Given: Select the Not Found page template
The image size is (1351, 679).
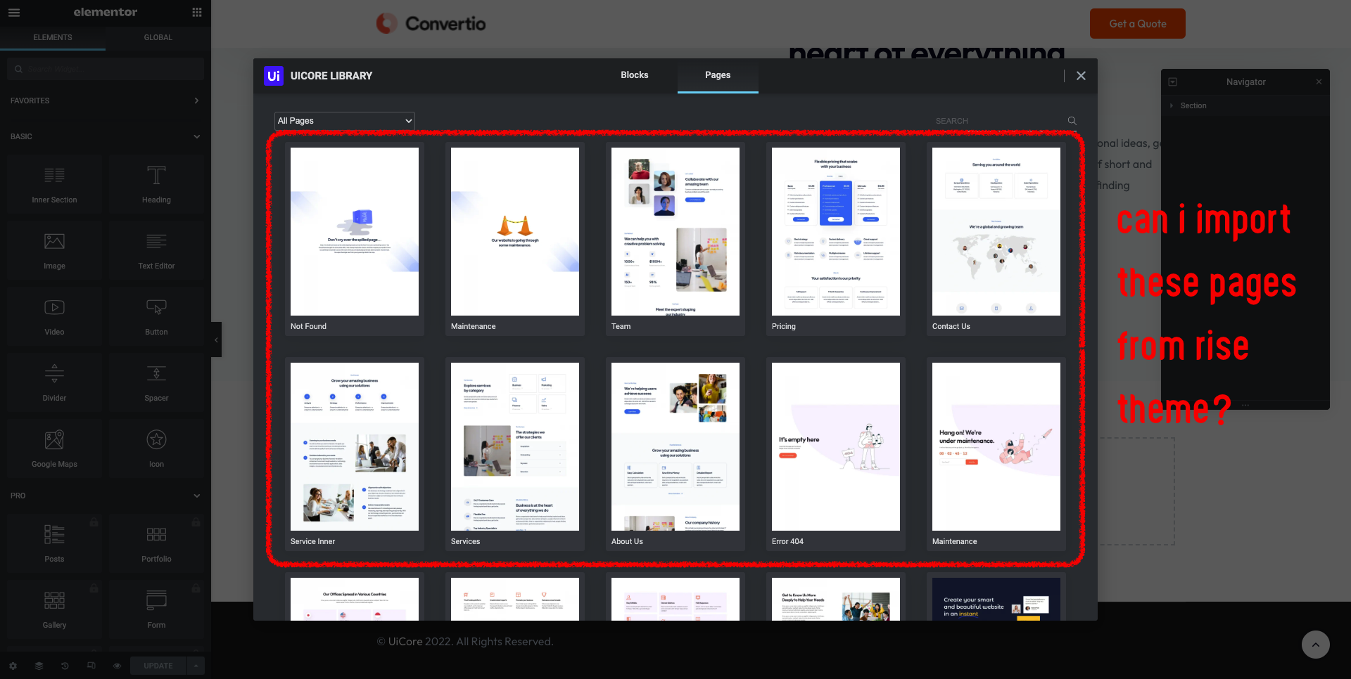Looking at the screenshot, I should point(355,239).
